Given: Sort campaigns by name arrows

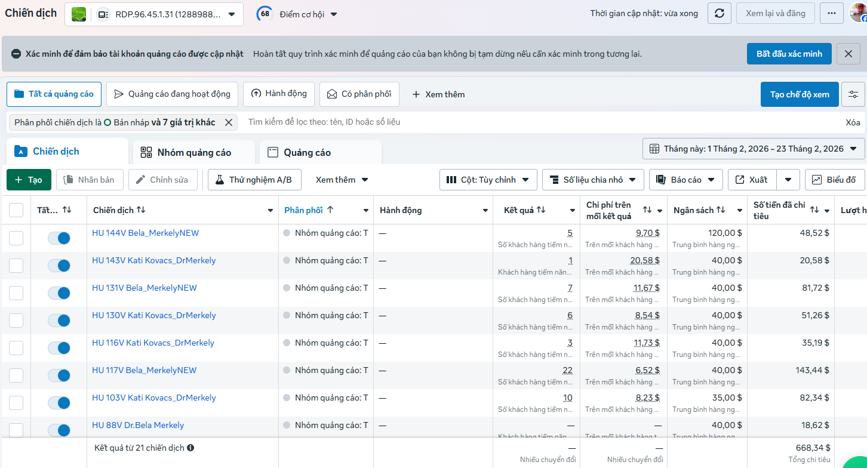Looking at the screenshot, I should click(x=141, y=210).
